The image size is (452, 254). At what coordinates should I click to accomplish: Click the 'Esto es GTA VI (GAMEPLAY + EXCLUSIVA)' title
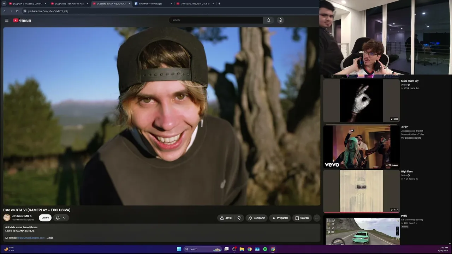click(x=37, y=210)
